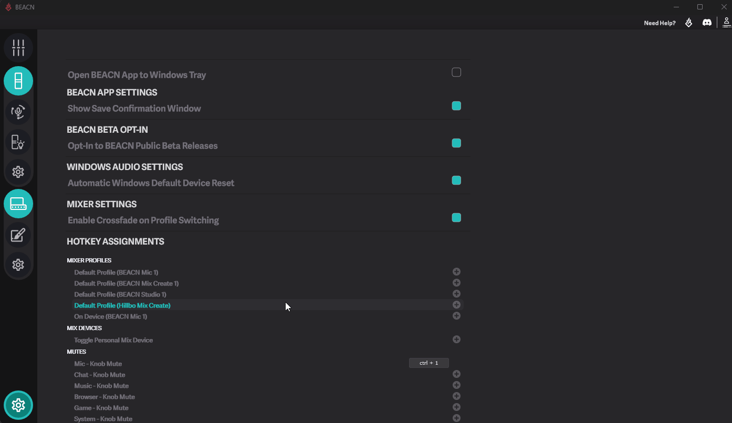Select Game - Knob Mute row
732x423 pixels.
pos(268,408)
